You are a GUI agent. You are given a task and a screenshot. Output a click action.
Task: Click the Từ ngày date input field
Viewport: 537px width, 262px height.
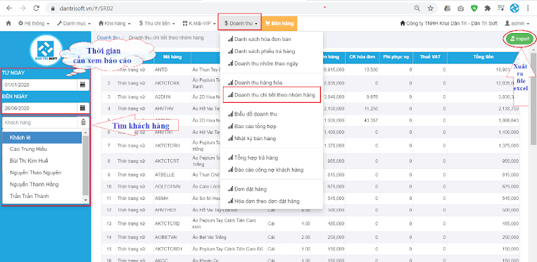pyautogui.click(x=40, y=85)
